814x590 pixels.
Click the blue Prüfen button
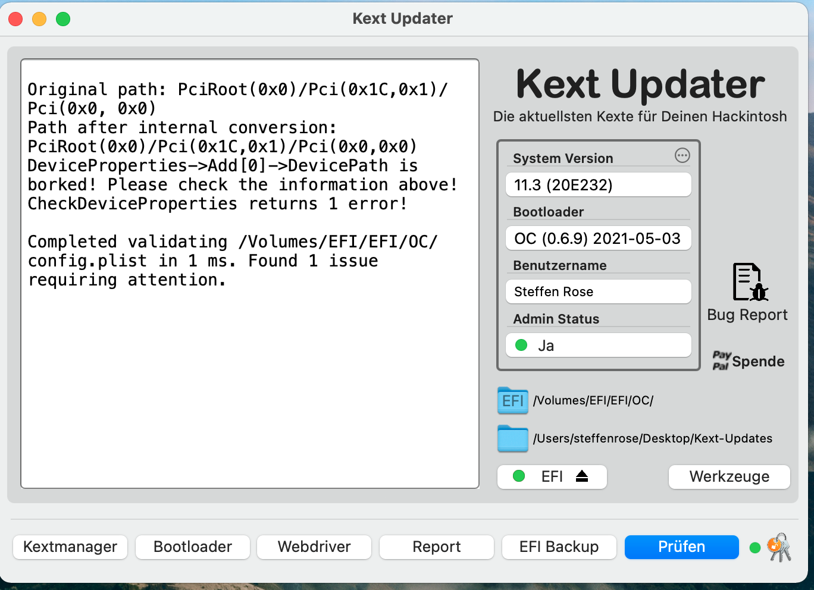point(682,547)
